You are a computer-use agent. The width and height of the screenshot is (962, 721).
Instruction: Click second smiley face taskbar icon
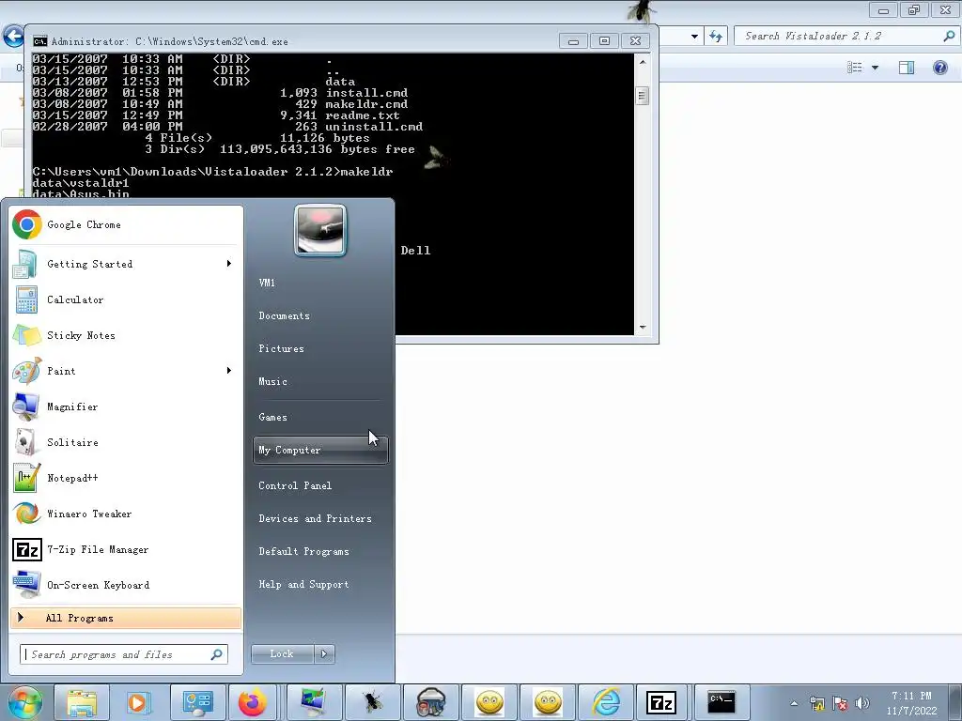coord(548,702)
